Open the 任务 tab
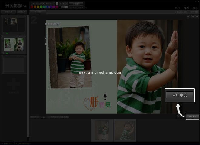 (x=195, y=8)
